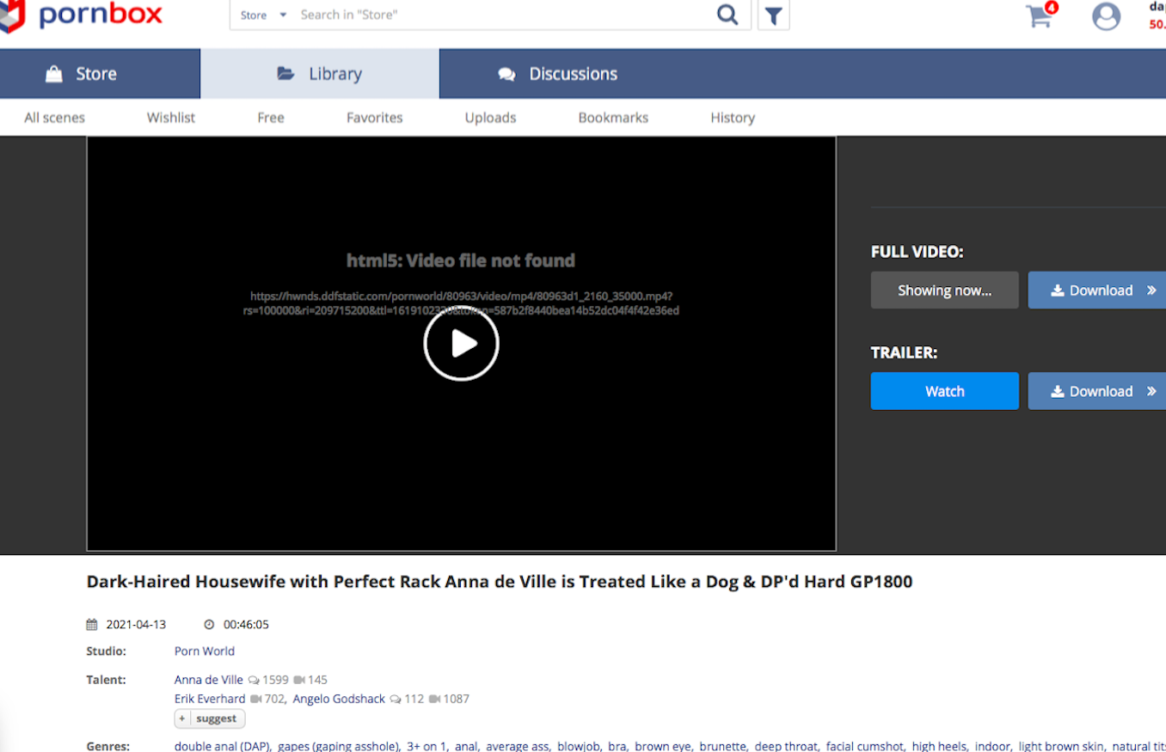1166x752 pixels.
Task: Expand the Trailer Download options
Action: [1152, 391]
